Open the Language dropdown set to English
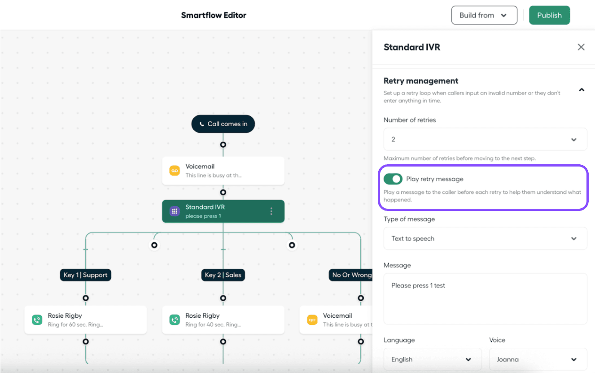The height and width of the screenshot is (373, 595). click(432, 360)
